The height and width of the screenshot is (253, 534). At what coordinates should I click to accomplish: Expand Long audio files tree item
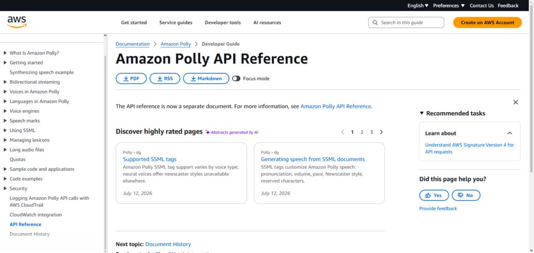pyautogui.click(x=5, y=150)
